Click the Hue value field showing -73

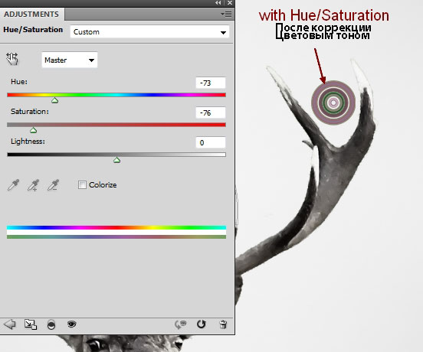coord(211,83)
